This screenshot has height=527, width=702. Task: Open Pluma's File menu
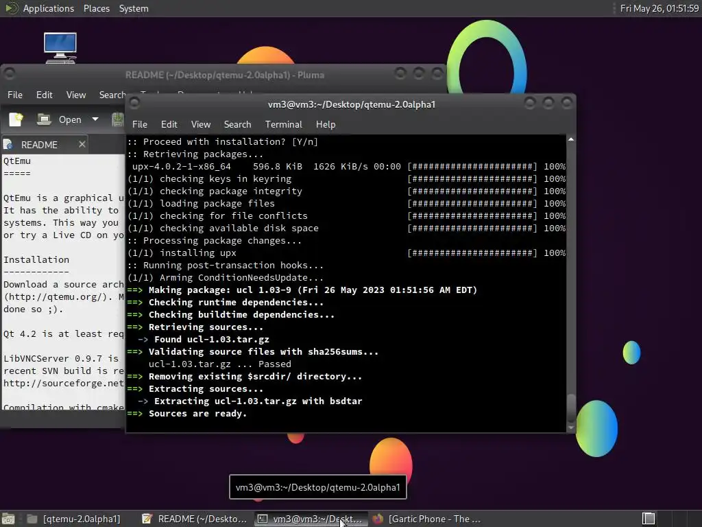(15, 95)
